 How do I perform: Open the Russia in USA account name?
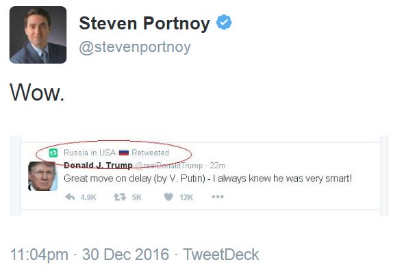(x=90, y=153)
